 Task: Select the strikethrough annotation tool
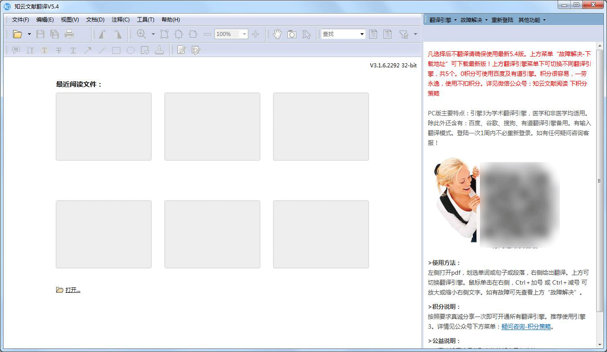58,50
